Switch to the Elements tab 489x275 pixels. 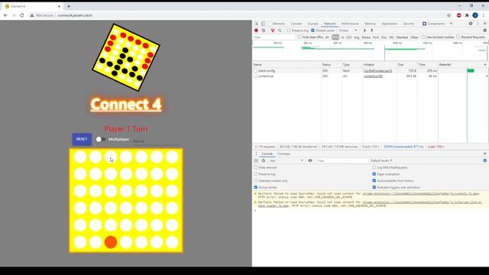pos(278,24)
